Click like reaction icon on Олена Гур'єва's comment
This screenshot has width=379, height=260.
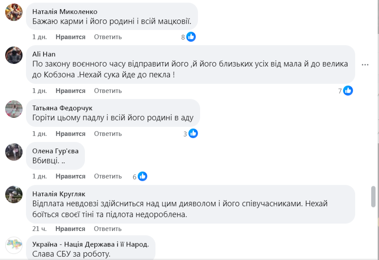[143, 176]
